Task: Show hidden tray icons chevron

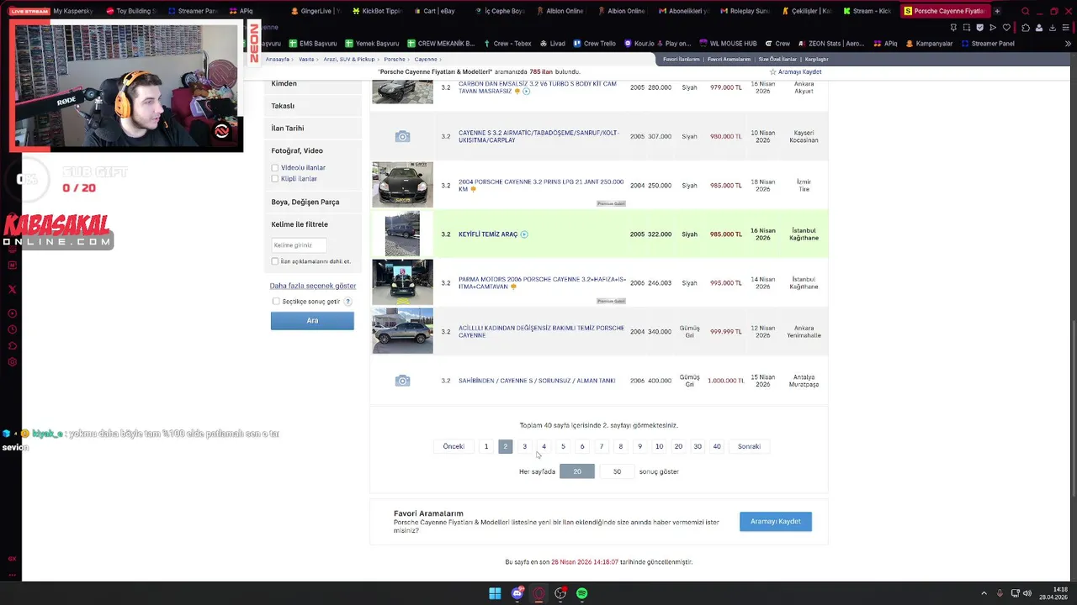Action: (x=984, y=594)
